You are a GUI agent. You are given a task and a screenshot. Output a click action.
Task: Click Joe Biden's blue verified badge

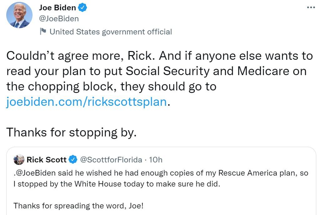click(x=82, y=8)
